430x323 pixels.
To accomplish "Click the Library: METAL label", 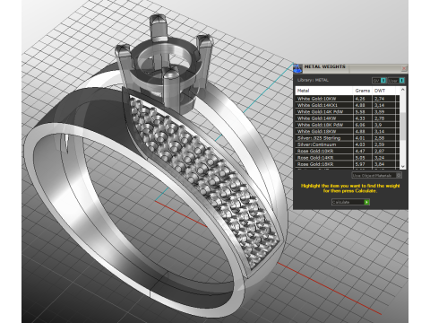I will pos(313,80).
